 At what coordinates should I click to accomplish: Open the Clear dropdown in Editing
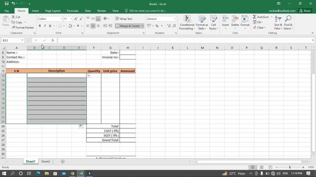click(x=259, y=28)
